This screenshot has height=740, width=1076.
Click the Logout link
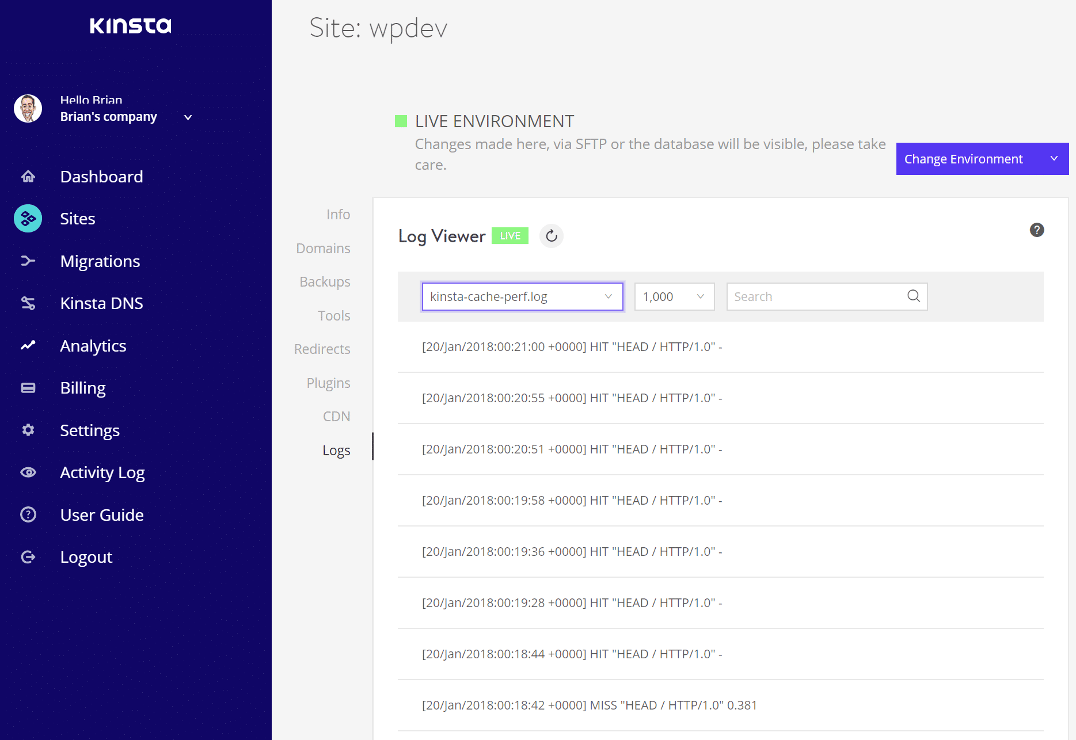click(86, 557)
